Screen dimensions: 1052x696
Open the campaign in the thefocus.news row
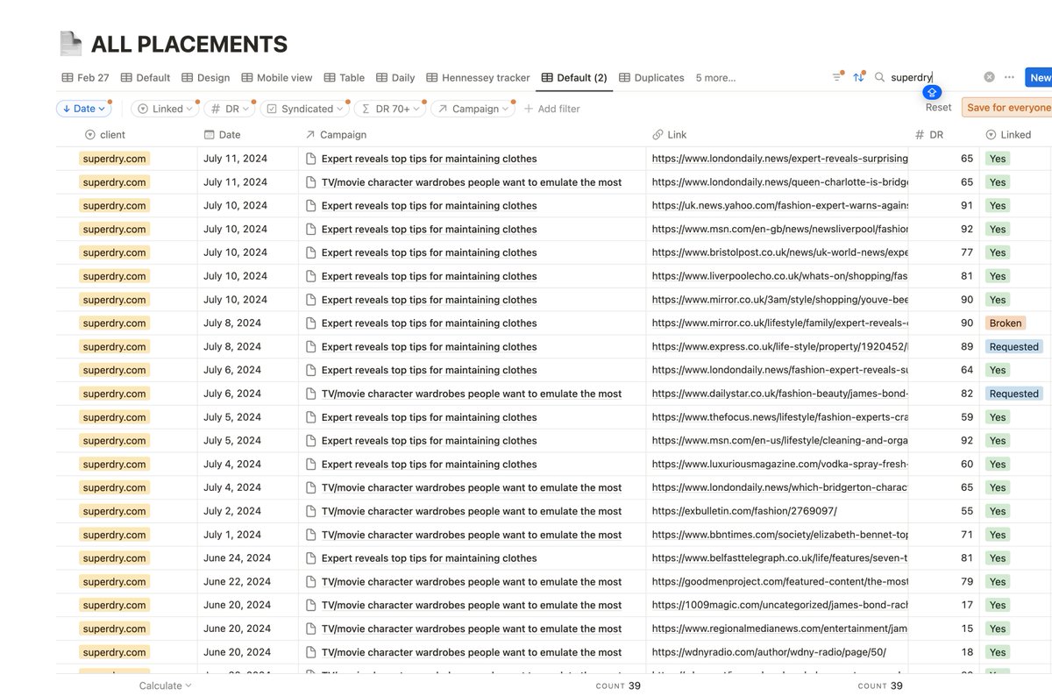(429, 417)
